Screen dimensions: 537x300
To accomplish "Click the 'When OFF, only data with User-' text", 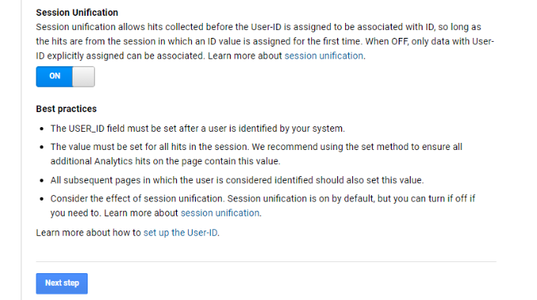I will [430, 41].
